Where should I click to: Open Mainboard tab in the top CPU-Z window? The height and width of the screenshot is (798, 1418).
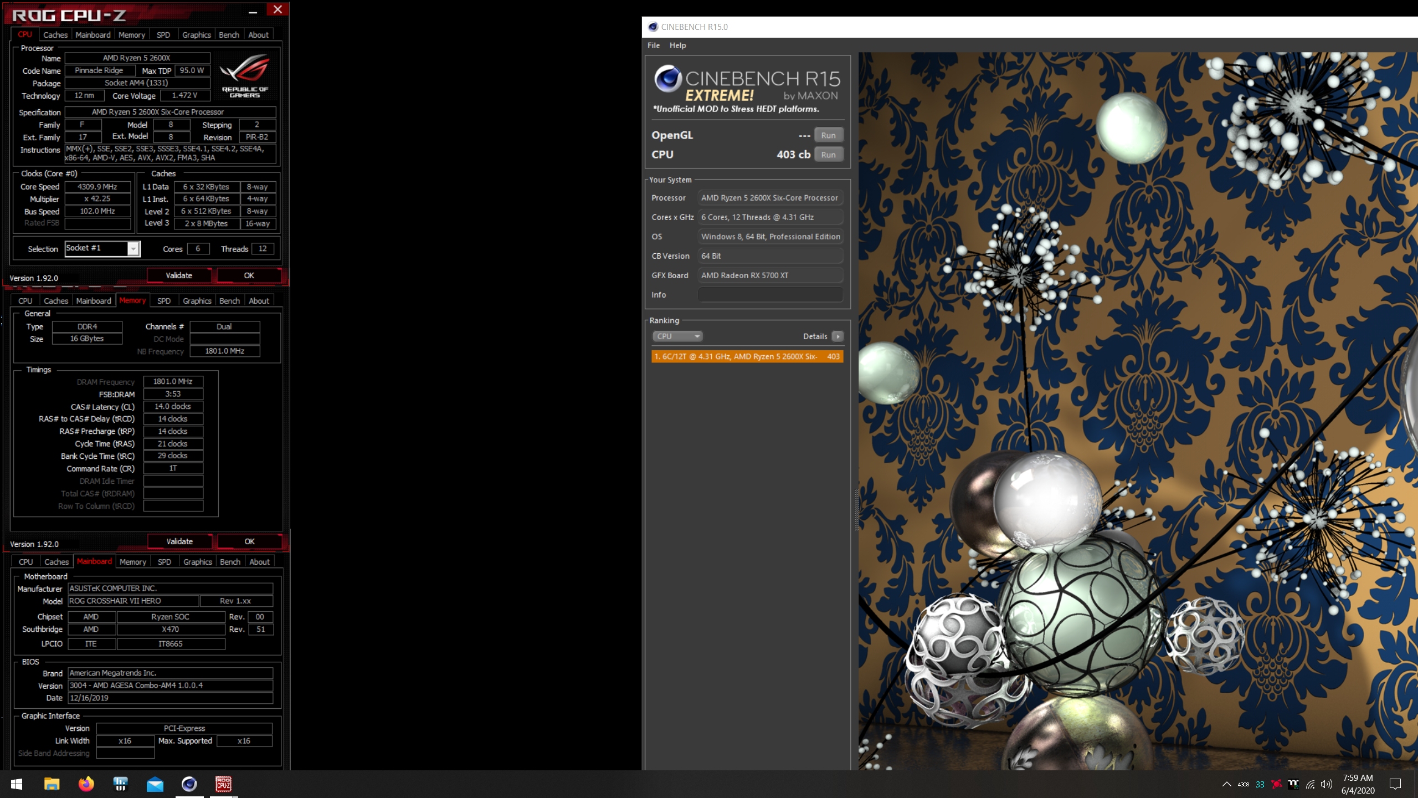tap(93, 35)
